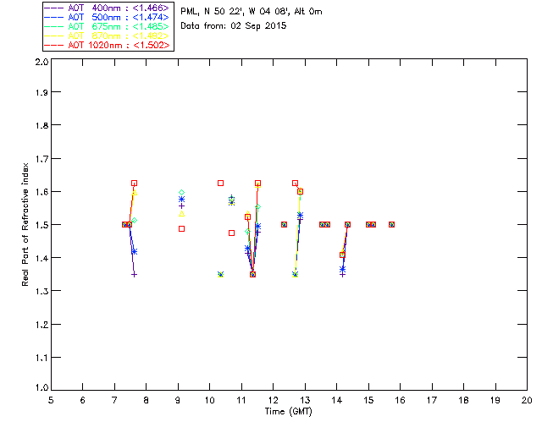Select the AOT 1020nm legend entry
The width and height of the screenshot is (542, 433).
pos(107,45)
